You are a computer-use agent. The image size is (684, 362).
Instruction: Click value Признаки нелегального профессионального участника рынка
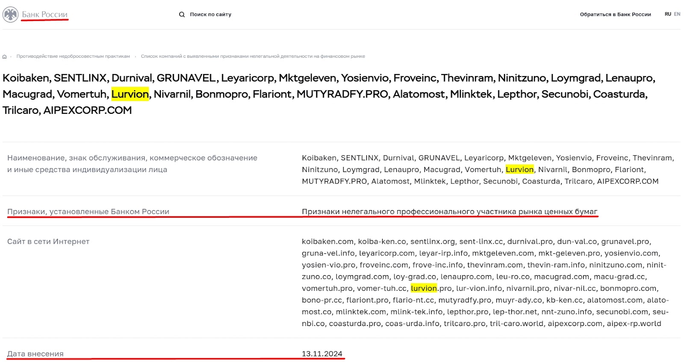coord(449,211)
